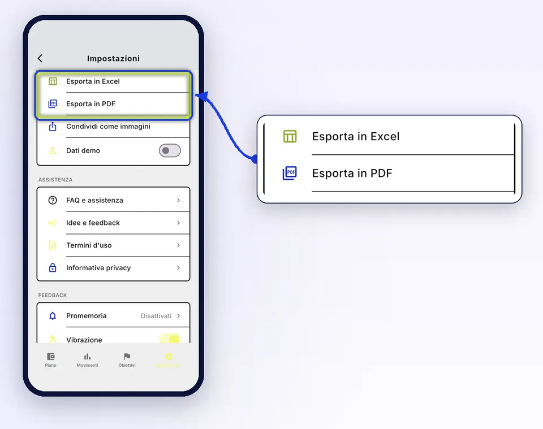Switch to the Piano tab
543x429 pixels.
50,360
